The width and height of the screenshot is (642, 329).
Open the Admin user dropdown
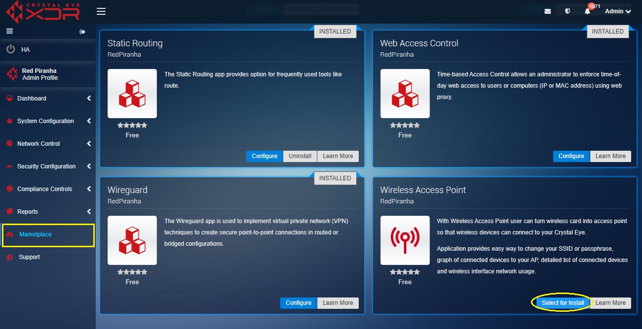618,11
